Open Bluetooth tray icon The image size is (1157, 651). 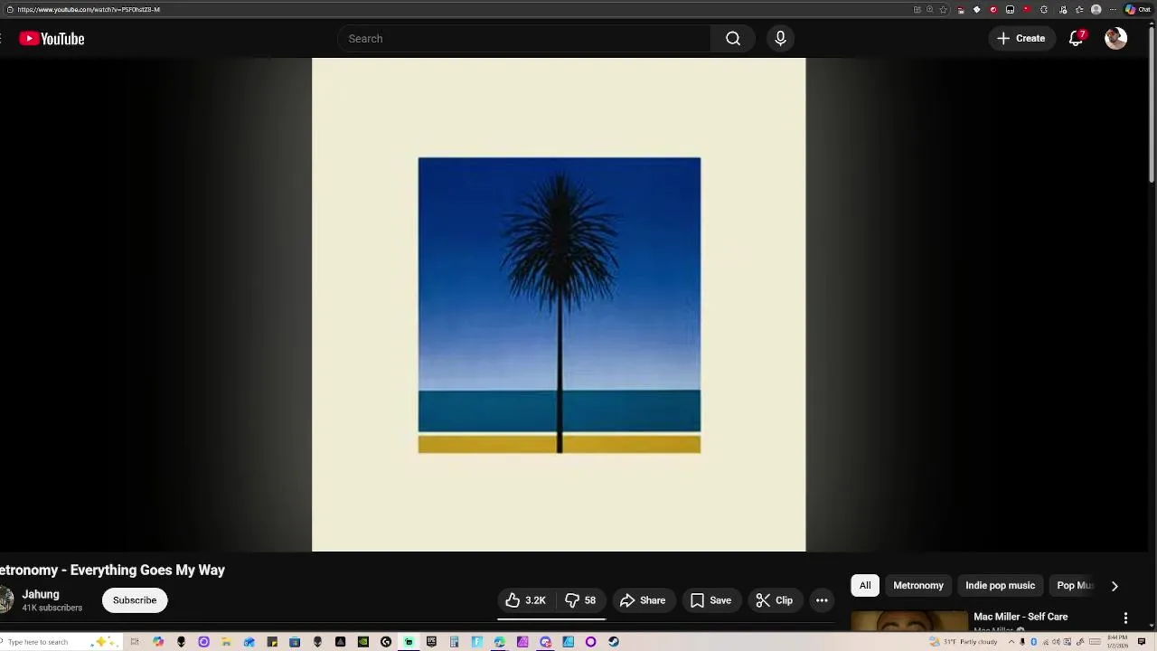1033,642
